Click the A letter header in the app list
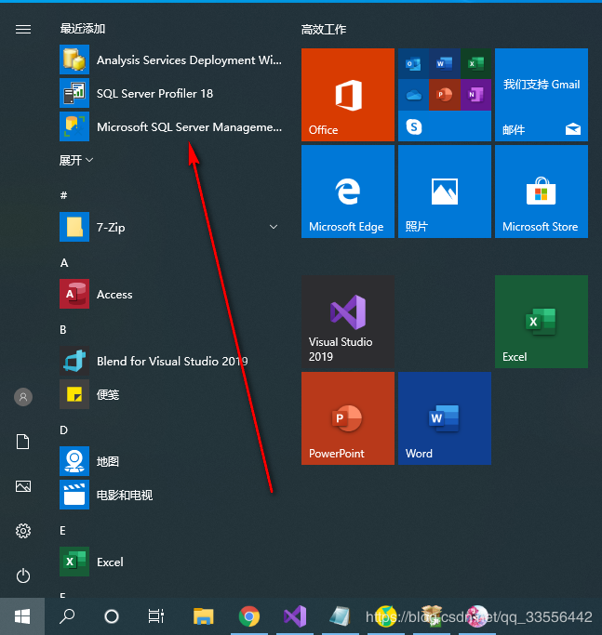This screenshot has height=635, width=602. pyautogui.click(x=64, y=263)
